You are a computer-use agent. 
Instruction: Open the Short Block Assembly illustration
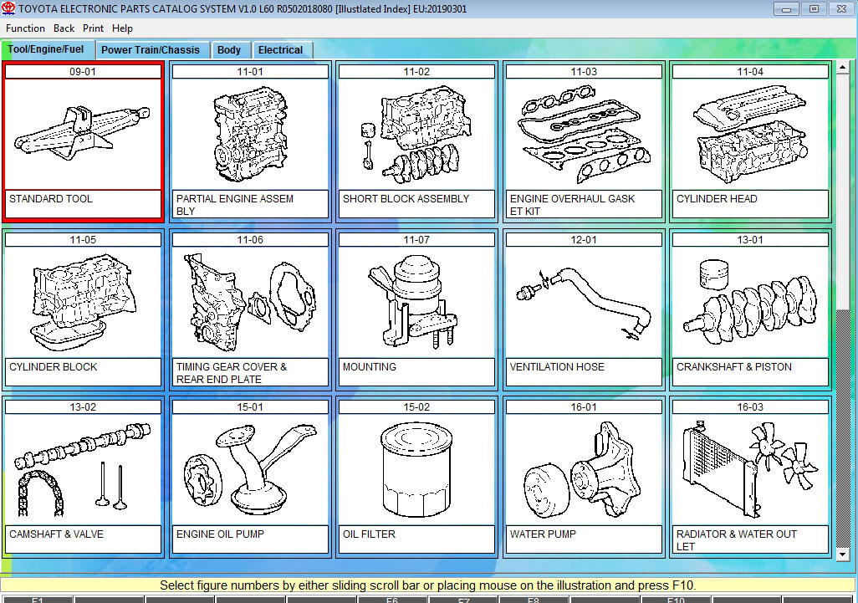(x=416, y=134)
